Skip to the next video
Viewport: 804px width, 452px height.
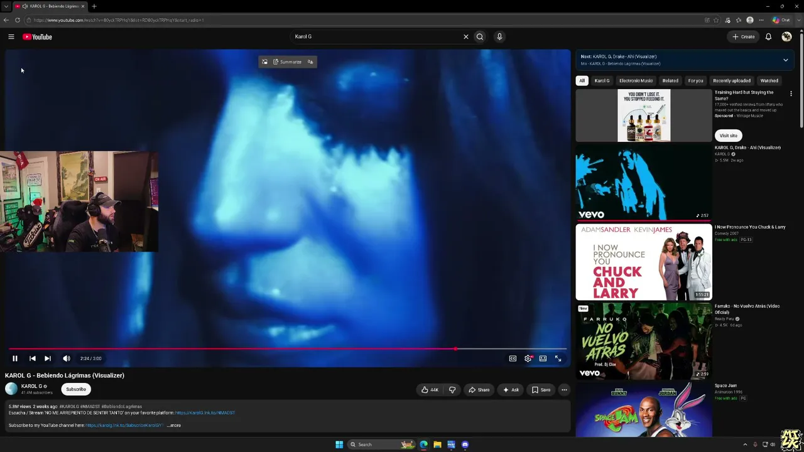click(48, 358)
